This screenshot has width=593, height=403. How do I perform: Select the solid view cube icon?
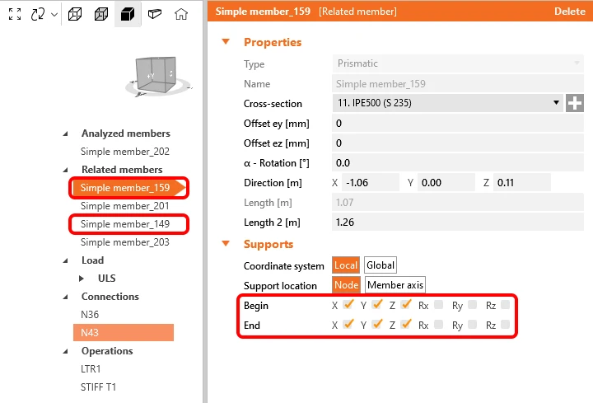coord(128,14)
